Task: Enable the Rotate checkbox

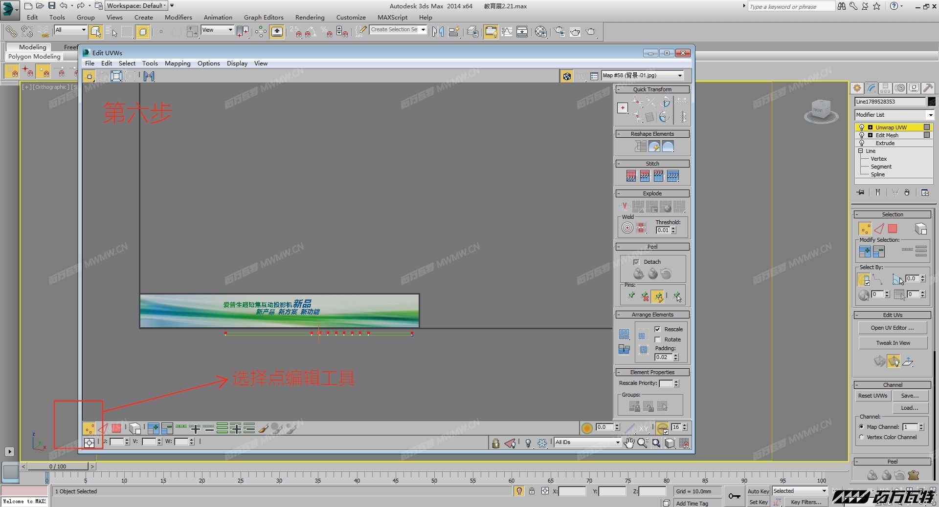Action: coord(658,339)
